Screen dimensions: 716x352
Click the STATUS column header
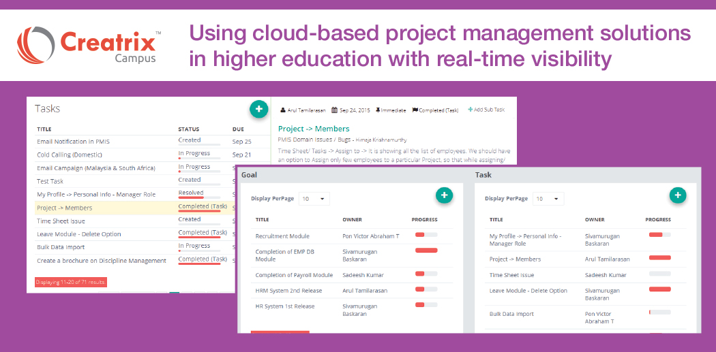(189, 129)
